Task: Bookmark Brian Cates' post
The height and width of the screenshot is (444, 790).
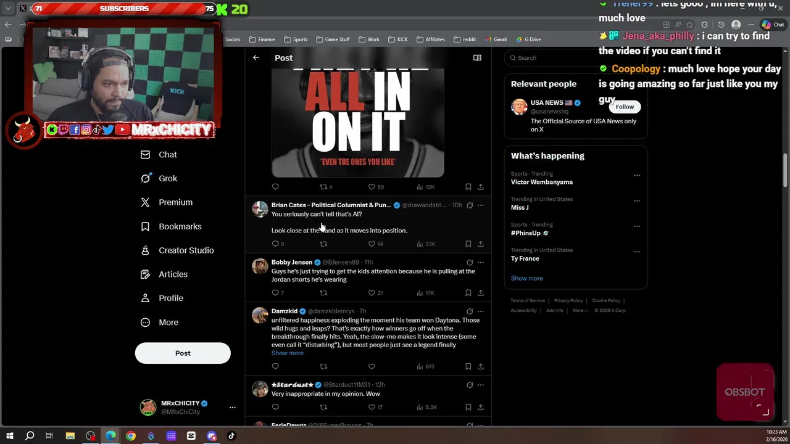Action: (468, 244)
